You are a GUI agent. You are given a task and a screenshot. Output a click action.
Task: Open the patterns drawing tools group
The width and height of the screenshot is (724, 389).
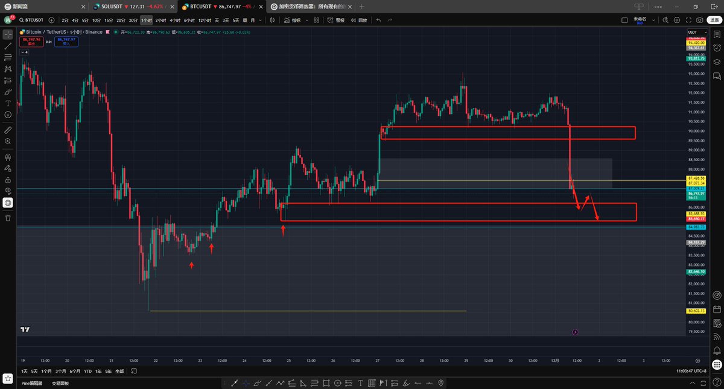8,69
